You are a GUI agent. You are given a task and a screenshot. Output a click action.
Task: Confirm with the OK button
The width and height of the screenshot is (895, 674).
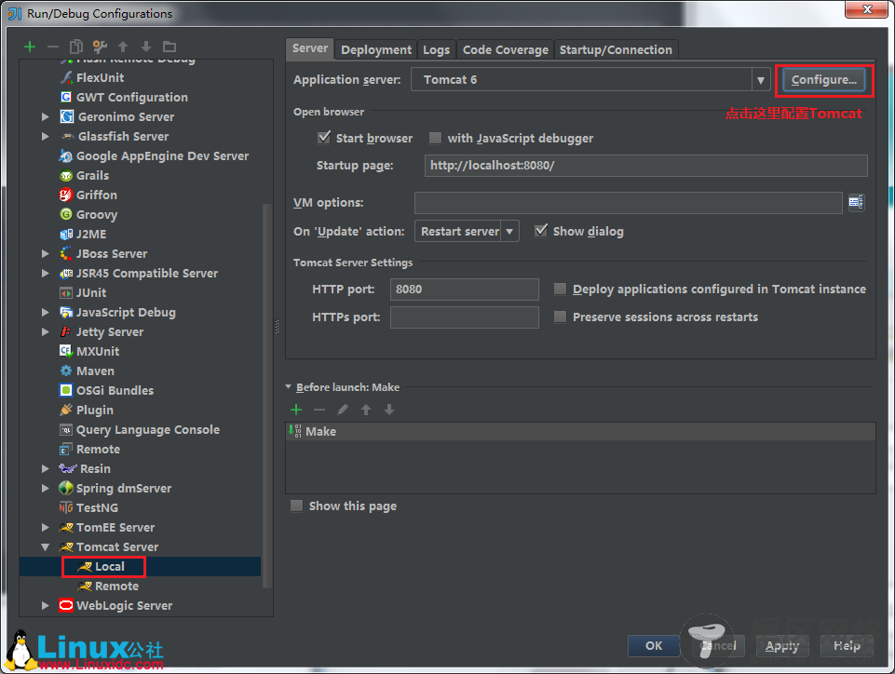tap(654, 645)
